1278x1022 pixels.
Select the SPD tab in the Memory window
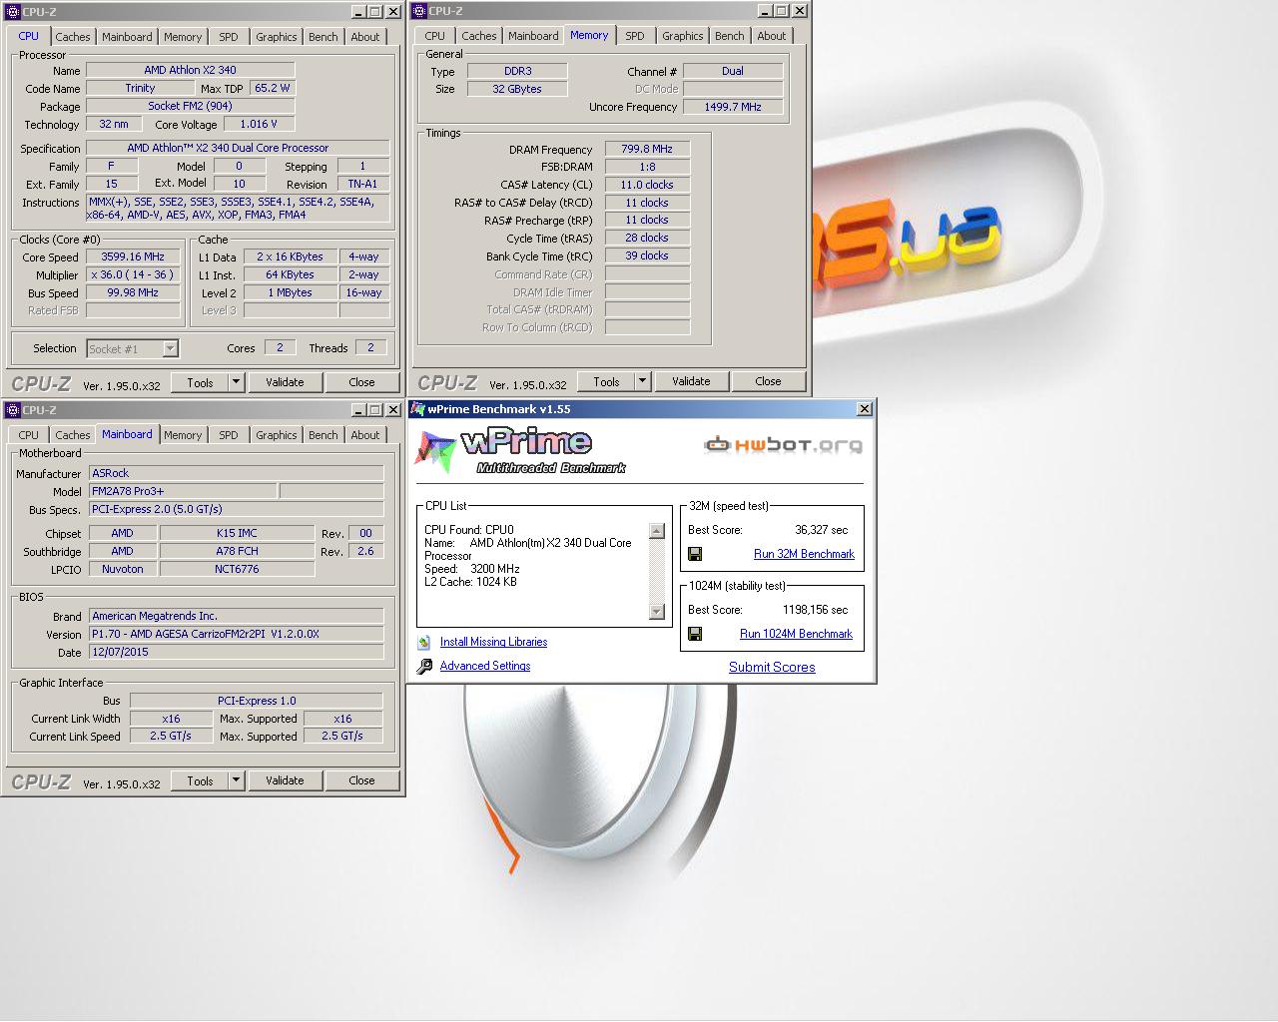635,36
